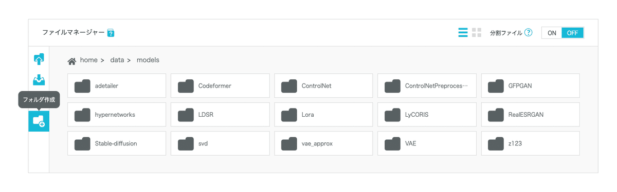Select the truncated ControlNetPreproces… folder
The width and height of the screenshot is (617, 192).
pyautogui.click(x=427, y=86)
